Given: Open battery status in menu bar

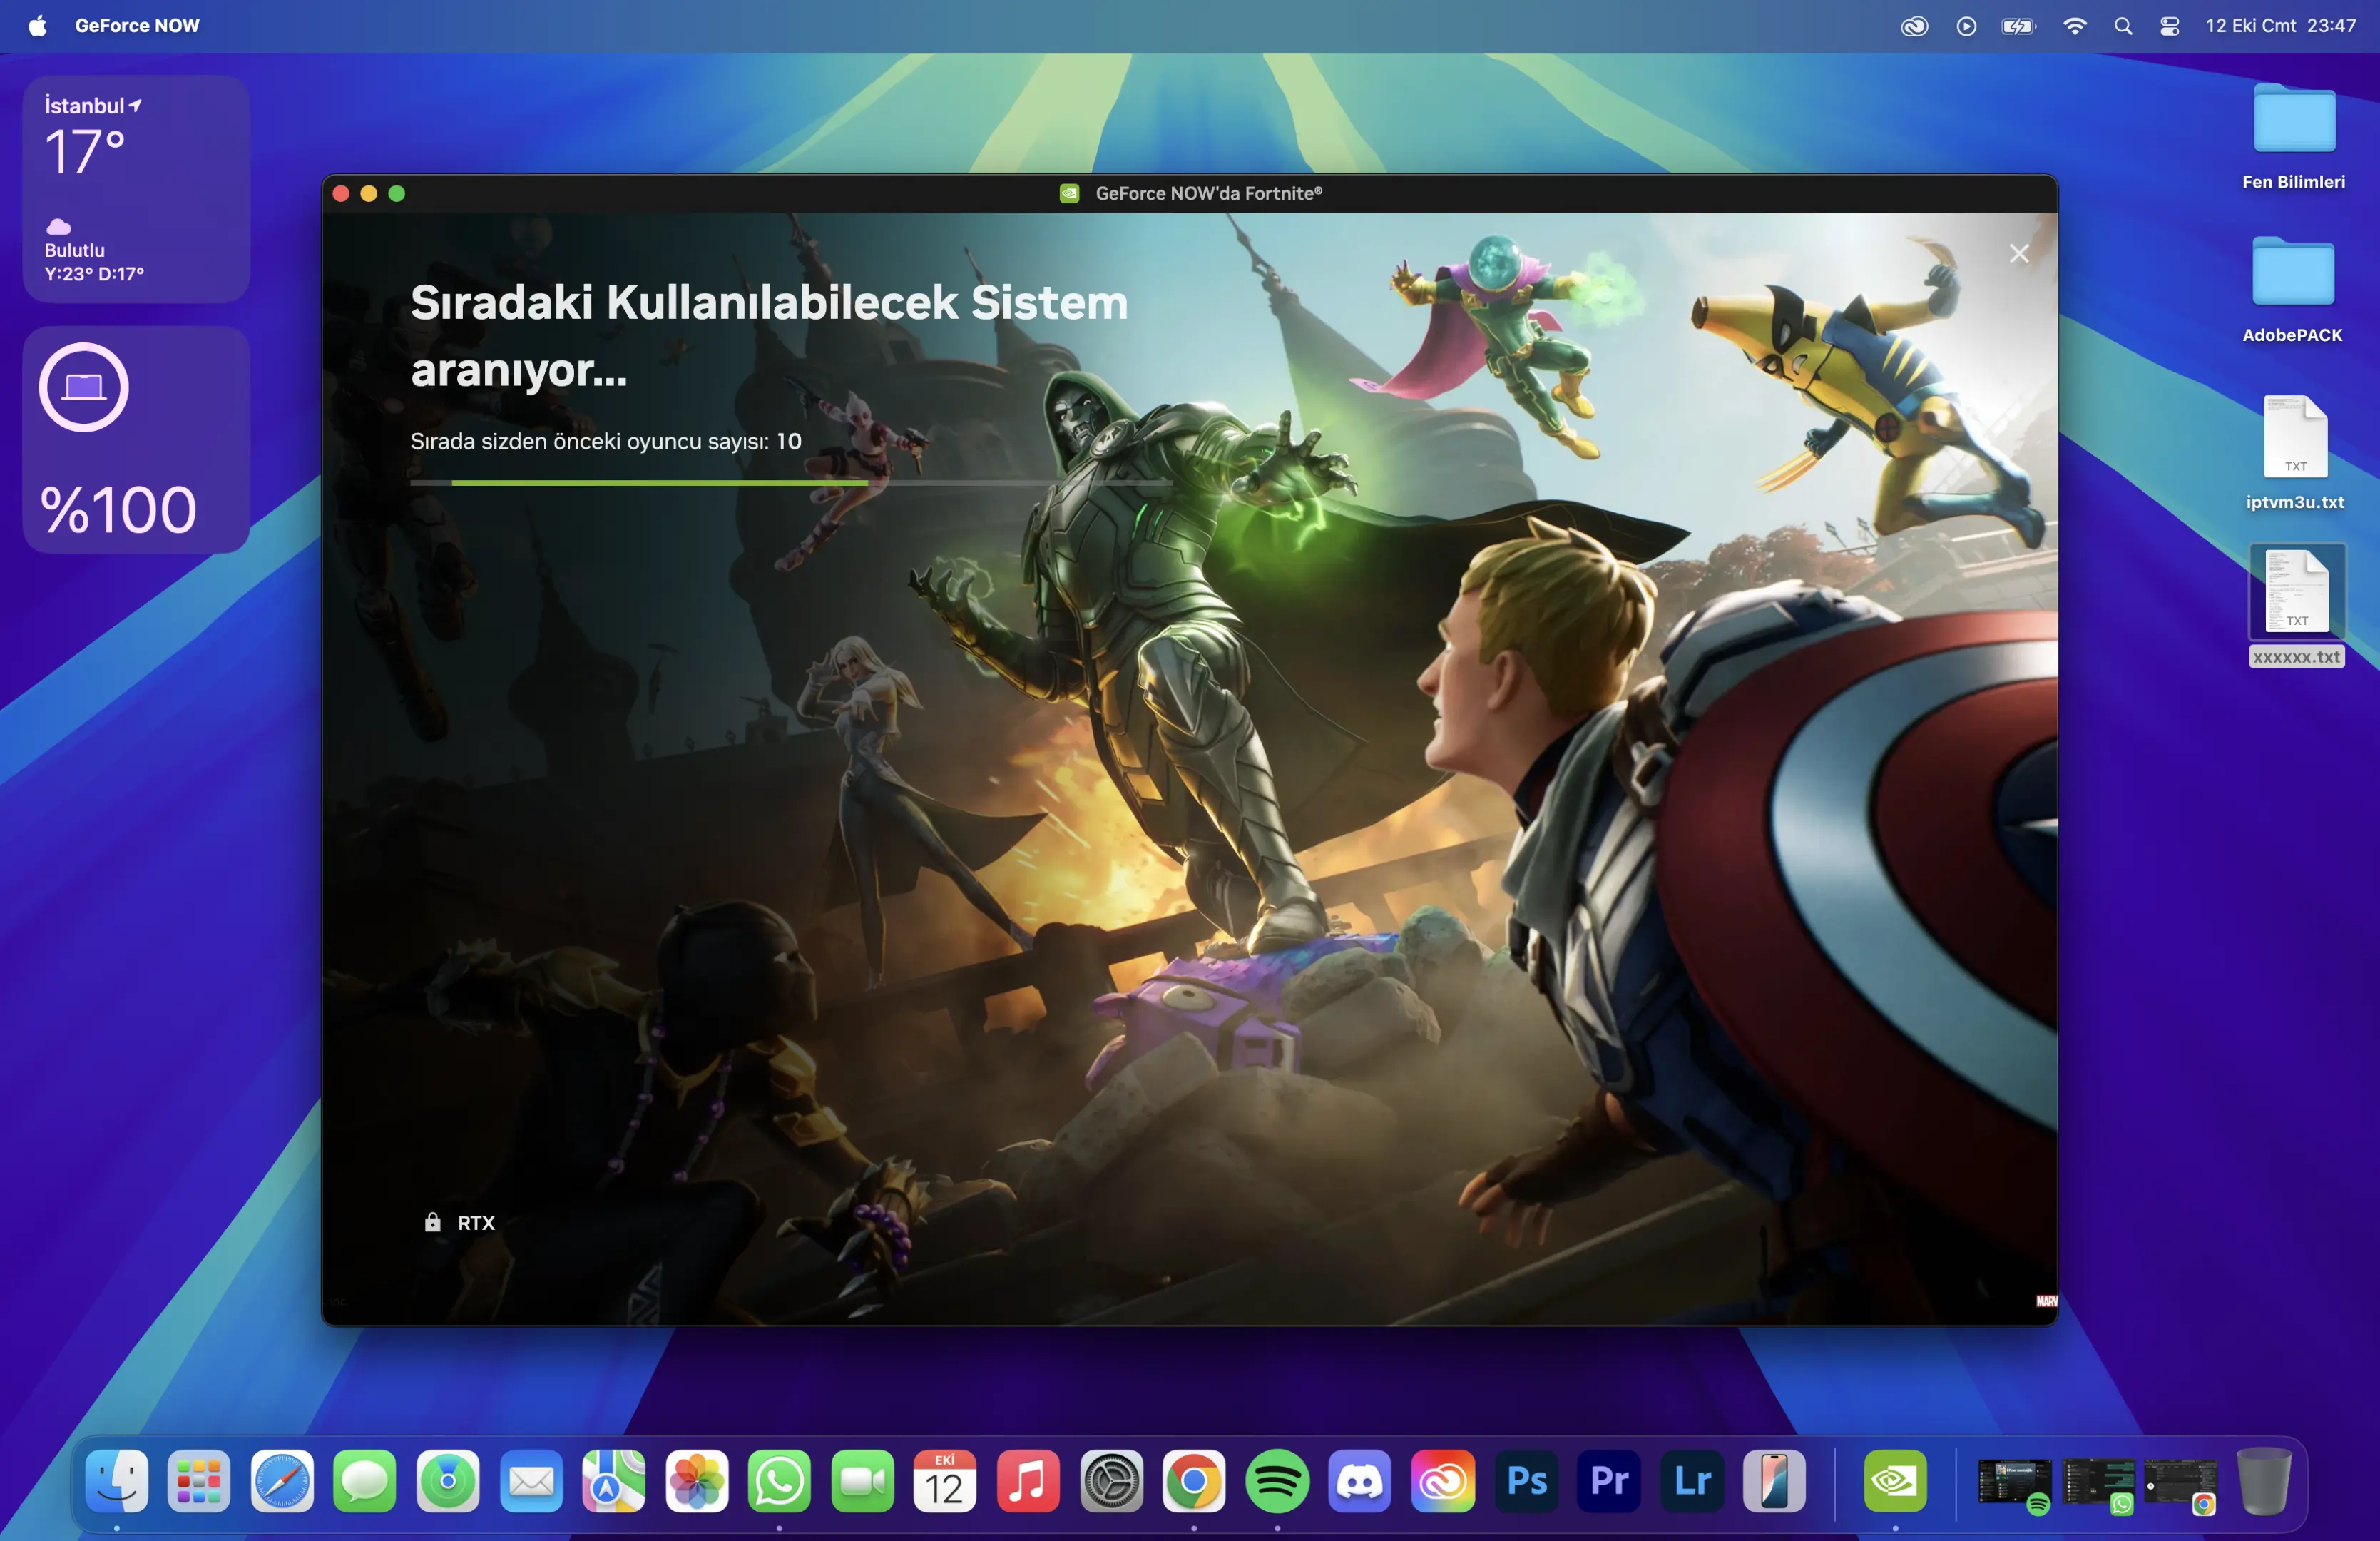Looking at the screenshot, I should pos(2018,26).
